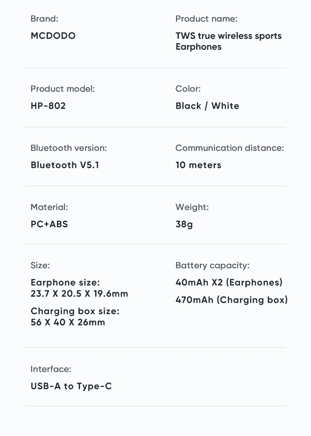Click the "Material:" label
This screenshot has width=311, height=436.
tap(49, 207)
